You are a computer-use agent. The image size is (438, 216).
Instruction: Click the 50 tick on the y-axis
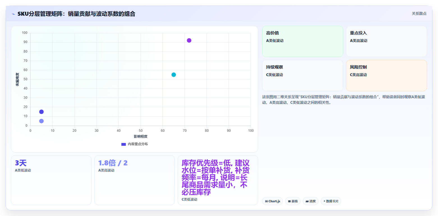pyautogui.click(x=25, y=79)
